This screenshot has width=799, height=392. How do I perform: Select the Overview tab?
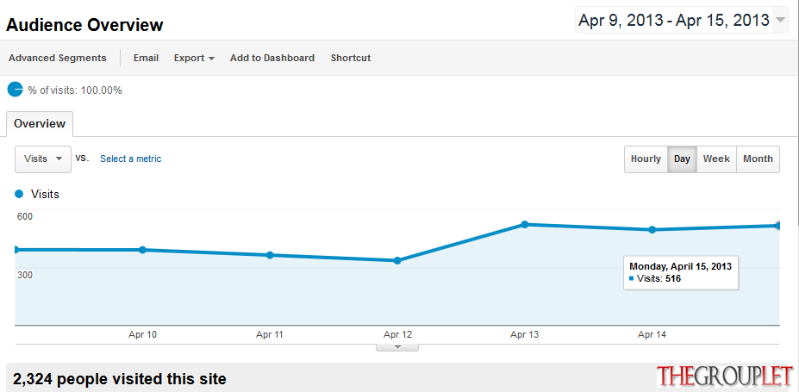(x=40, y=124)
